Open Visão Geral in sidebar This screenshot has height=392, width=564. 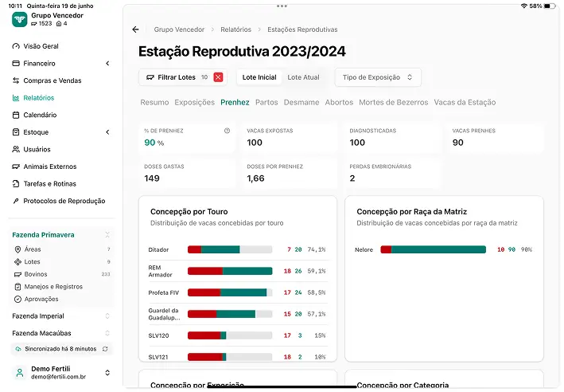tap(41, 46)
